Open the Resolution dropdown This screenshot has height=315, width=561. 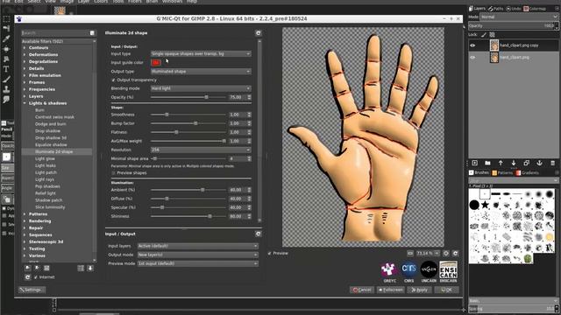point(201,150)
